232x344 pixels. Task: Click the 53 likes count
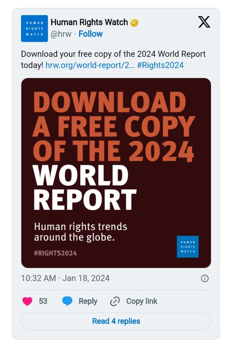(x=43, y=301)
